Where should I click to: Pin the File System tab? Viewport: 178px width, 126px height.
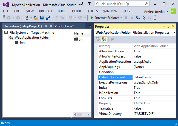46,26
